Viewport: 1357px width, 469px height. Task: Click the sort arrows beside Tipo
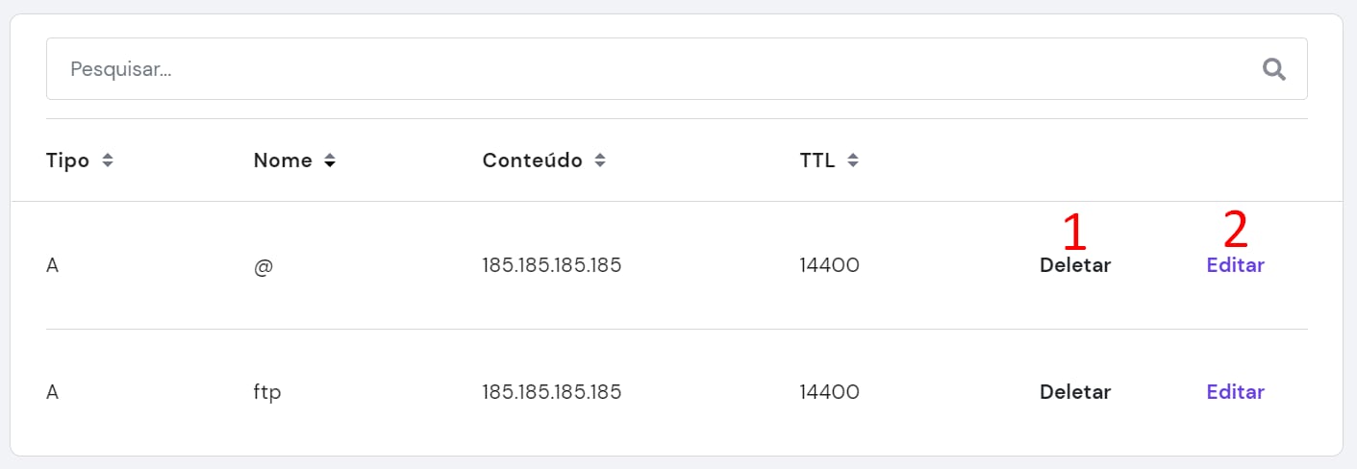tap(108, 161)
